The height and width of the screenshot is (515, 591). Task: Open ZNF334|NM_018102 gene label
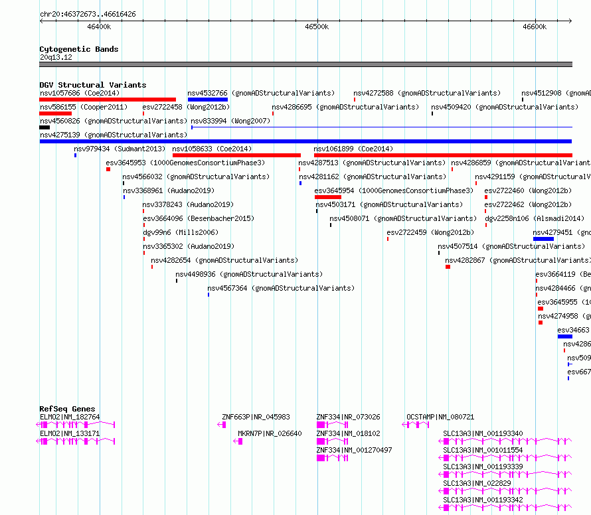[x=348, y=433]
